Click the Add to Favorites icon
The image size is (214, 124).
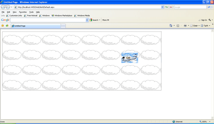point(7,25)
